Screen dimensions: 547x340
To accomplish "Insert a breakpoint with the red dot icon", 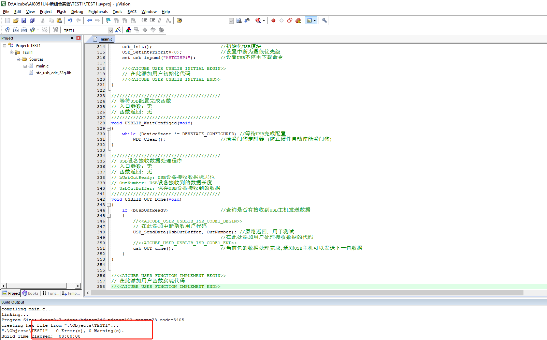I will (273, 20).
